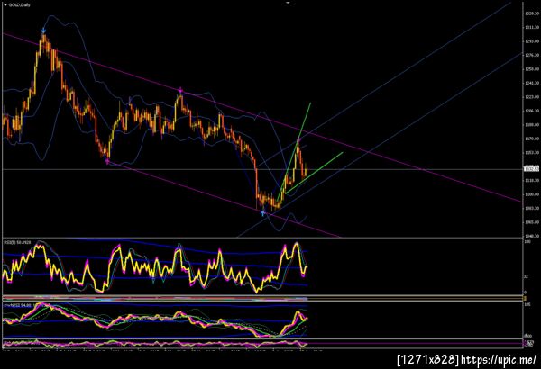Click the 1241.30 price axis label
The width and height of the screenshot is (541, 369).
[532, 83]
